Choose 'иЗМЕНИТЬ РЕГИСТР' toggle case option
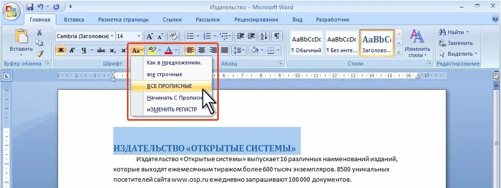The height and width of the screenshot is (188, 501). pyautogui.click(x=171, y=109)
